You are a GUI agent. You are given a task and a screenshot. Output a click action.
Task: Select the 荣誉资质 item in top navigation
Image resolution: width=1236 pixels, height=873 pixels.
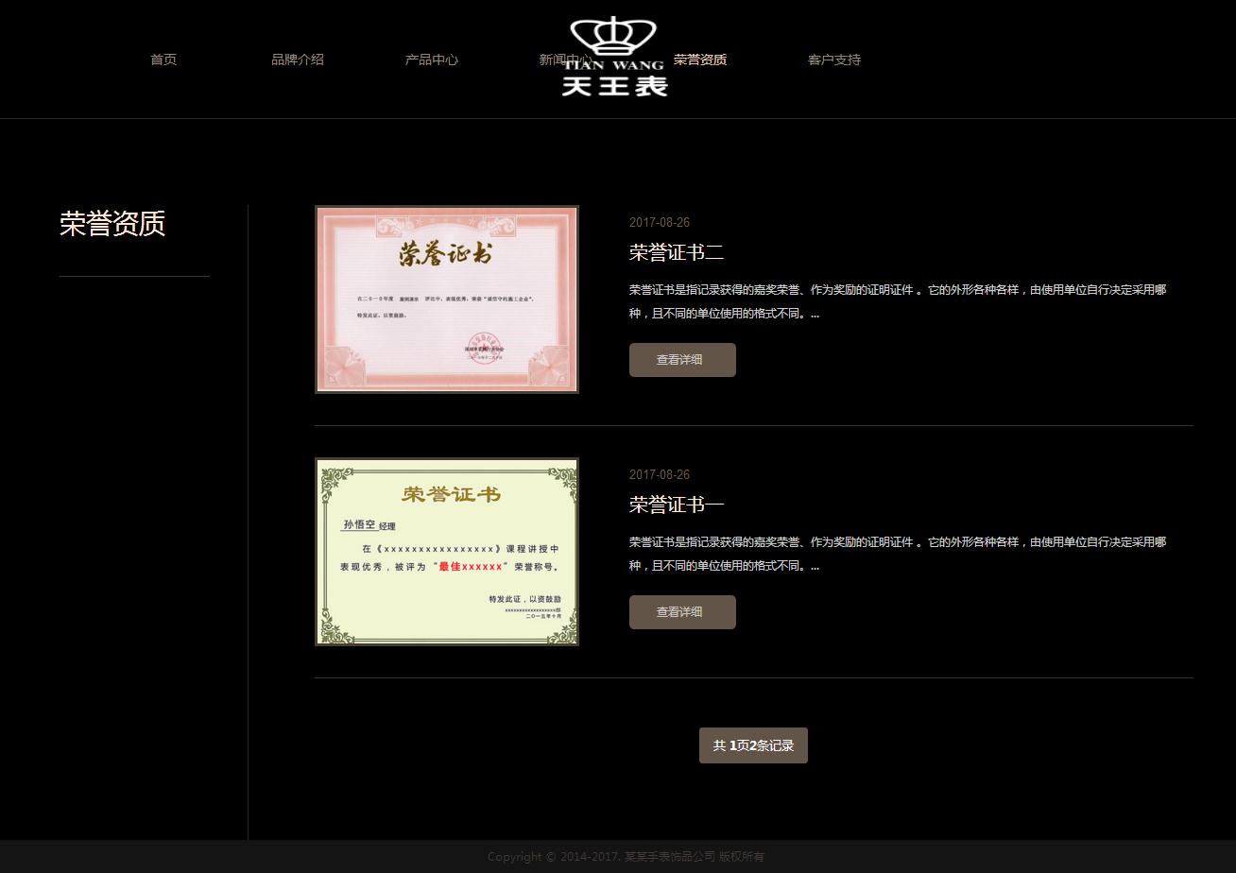700,60
